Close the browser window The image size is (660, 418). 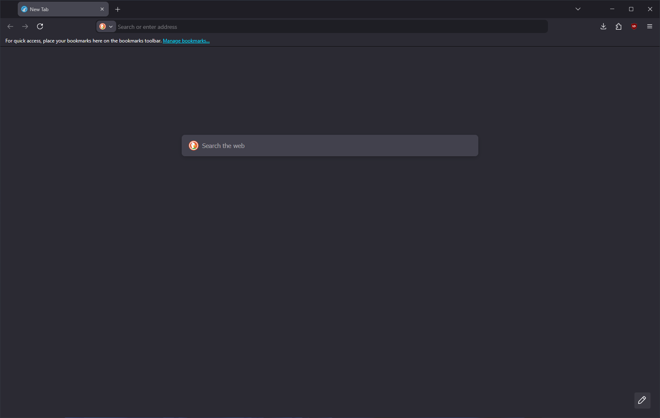click(650, 9)
